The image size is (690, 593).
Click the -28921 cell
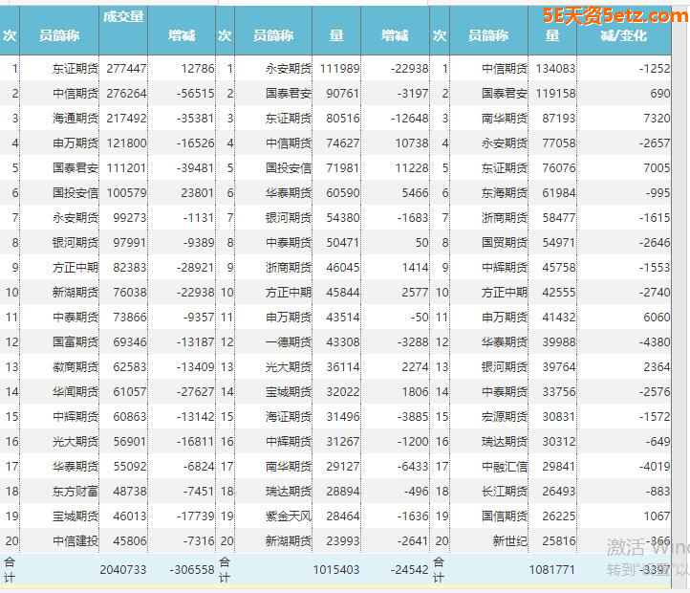[x=195, y=268]
